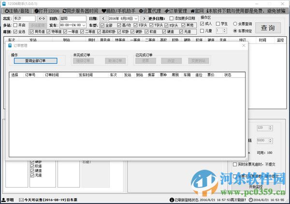This screenshot has width=290, height=204.
Task: Toggle the 软座 checkbox in lower list
Action: coord(32,166)
